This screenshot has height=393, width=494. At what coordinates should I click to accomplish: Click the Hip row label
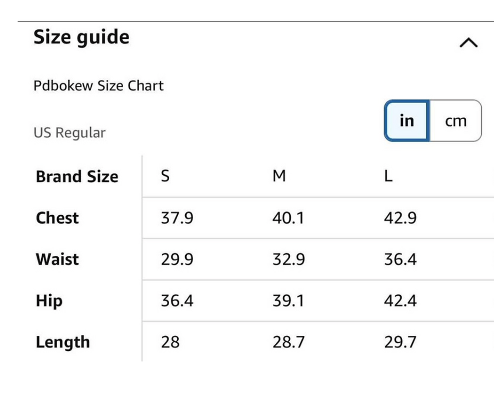coord(49,301)
